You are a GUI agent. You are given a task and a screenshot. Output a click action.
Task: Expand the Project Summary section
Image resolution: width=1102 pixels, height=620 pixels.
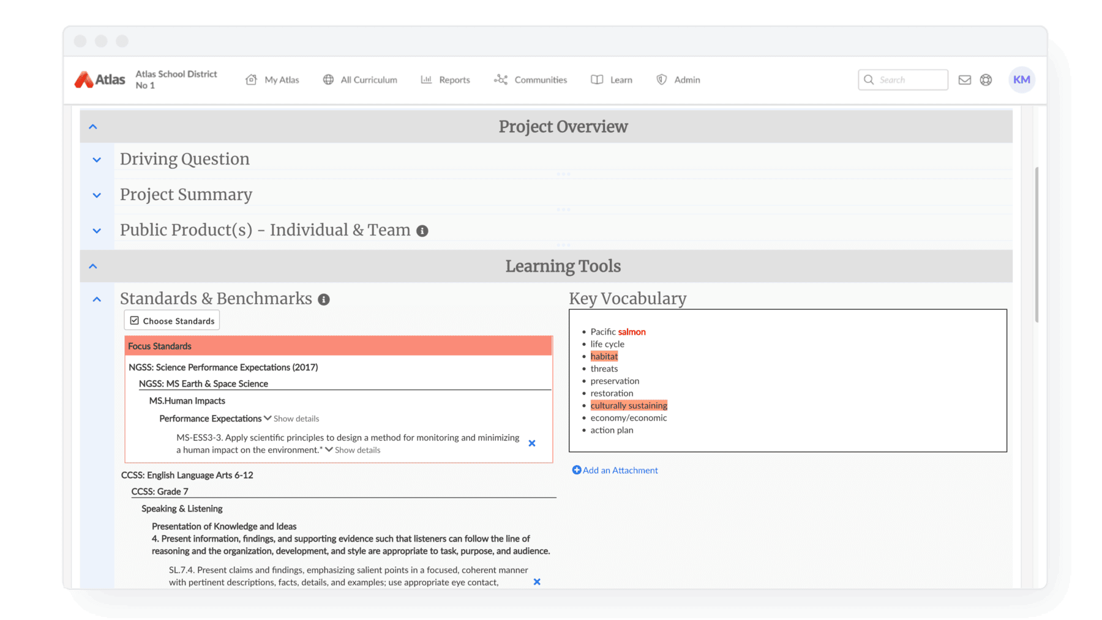pyautogui.click(x=97, y=195)
